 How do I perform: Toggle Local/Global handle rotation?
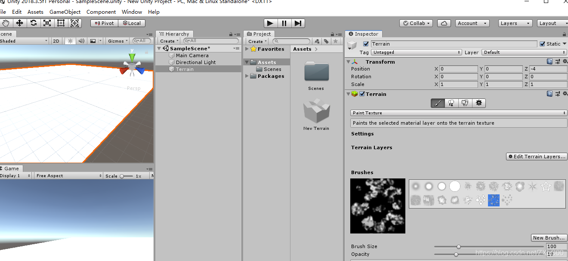[132, 23]
